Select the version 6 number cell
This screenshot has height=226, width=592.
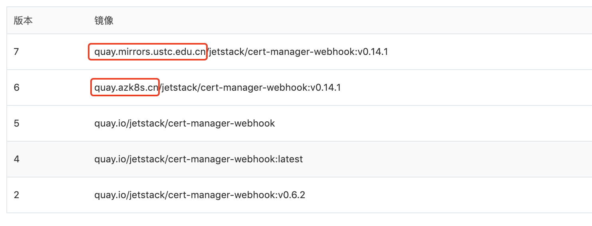[x=16, y=88]
